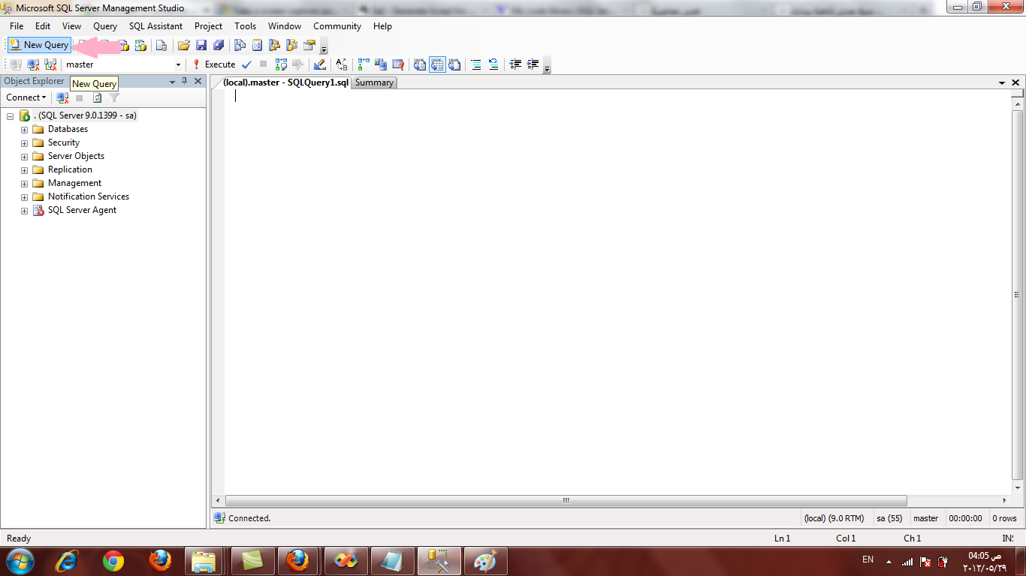The height and width of the screenshot is (576, 1026).
Task: Toggle Include Actual Execution Plan
Action: 364,64
